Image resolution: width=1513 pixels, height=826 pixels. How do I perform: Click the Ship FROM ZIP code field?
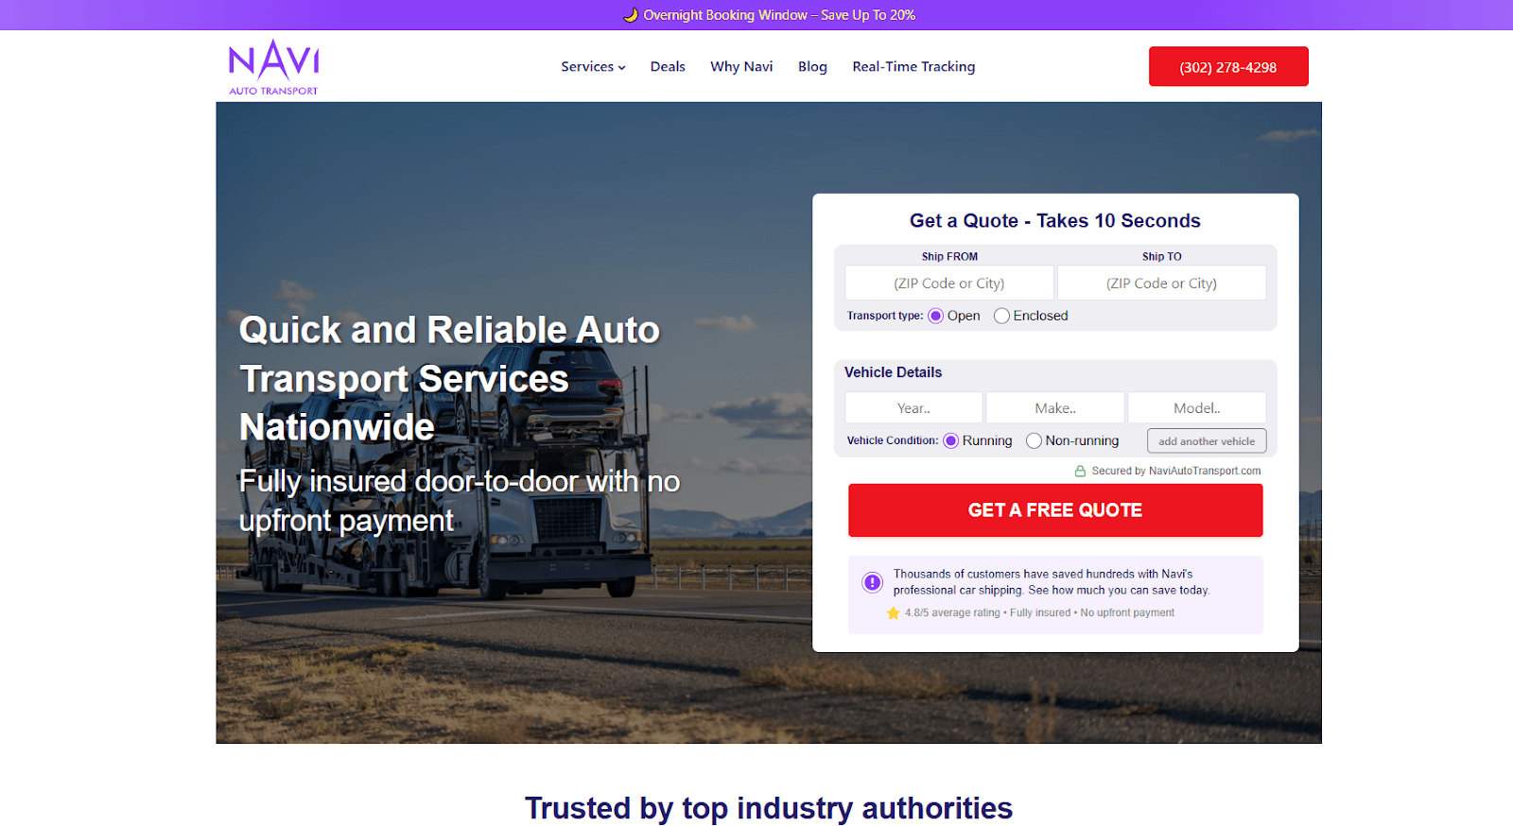[949, 283]
